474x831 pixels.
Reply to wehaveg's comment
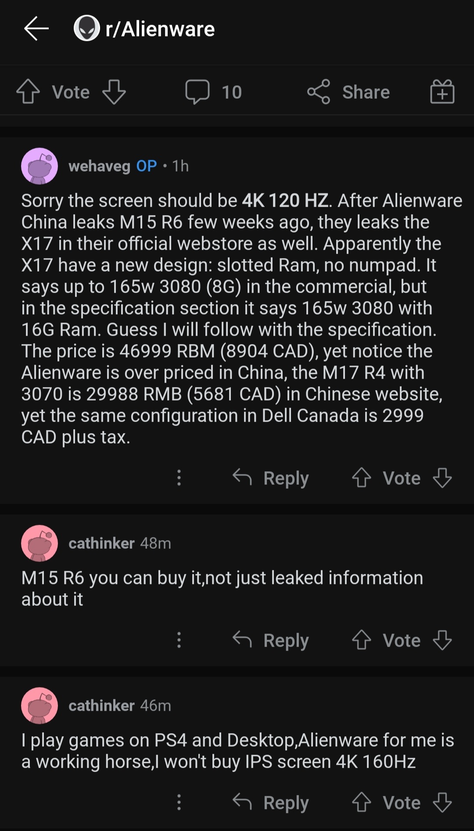point(271,478)
